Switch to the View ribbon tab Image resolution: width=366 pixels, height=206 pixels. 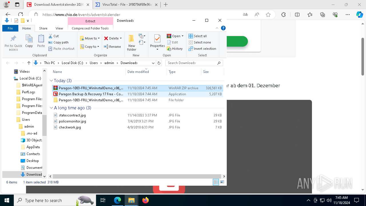(x=59, y=28)
